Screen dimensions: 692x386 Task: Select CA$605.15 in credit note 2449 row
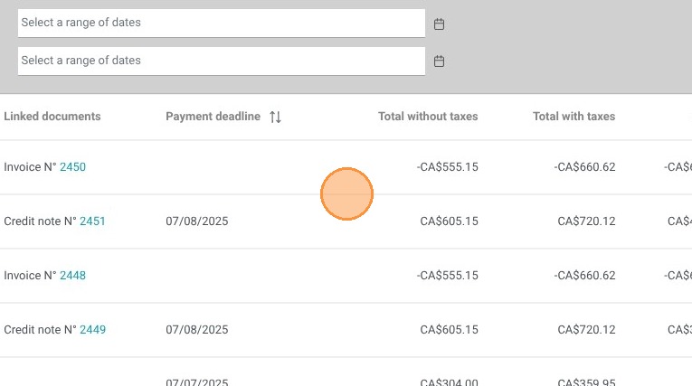449,330
